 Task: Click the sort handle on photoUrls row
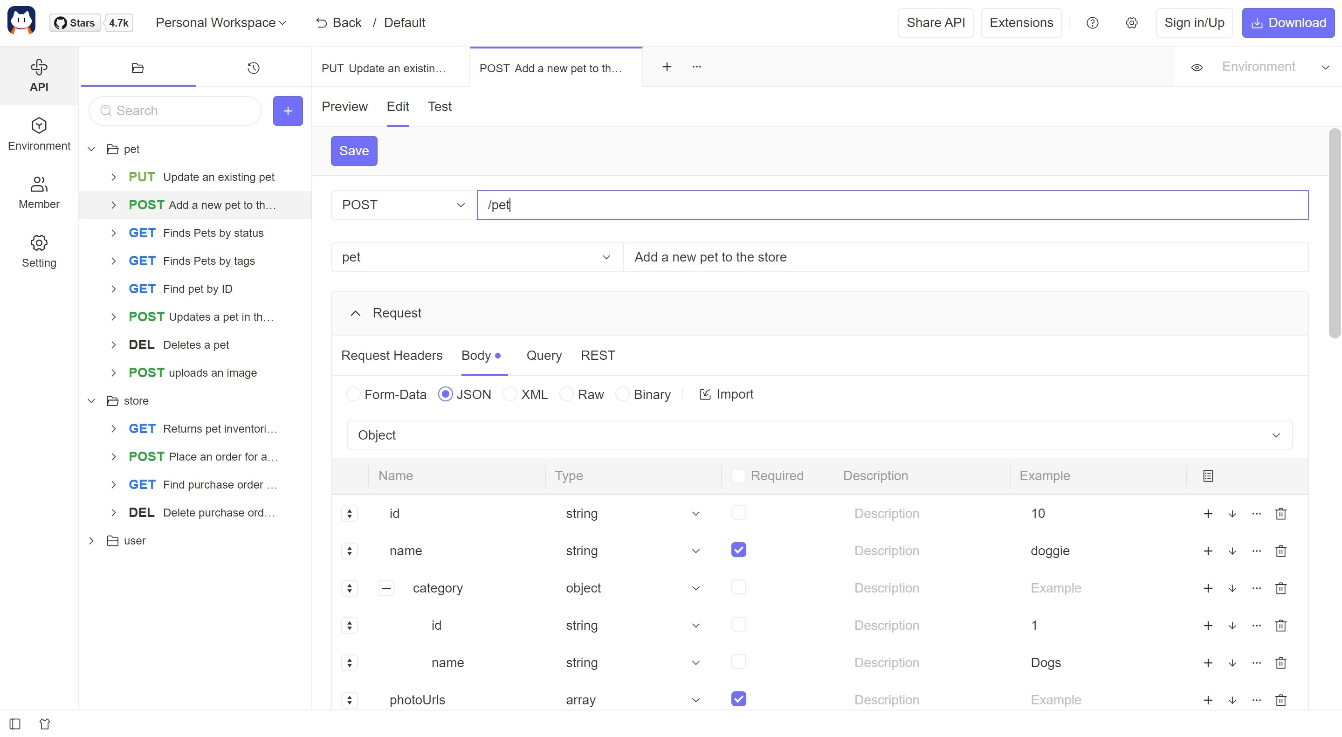click(350, 700)
